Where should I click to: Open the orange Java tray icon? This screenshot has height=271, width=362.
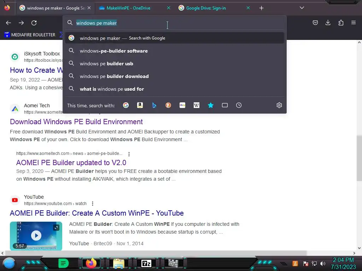(295, 263)
